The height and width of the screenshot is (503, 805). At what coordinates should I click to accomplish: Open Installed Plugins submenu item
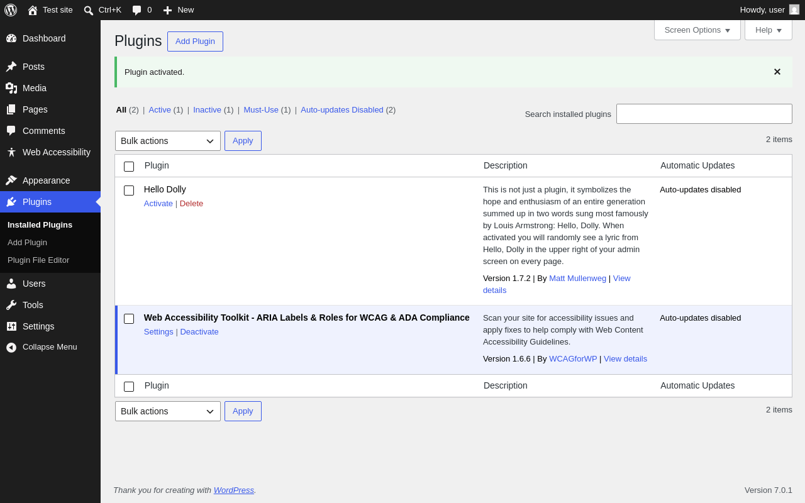[x=40, y=224]
